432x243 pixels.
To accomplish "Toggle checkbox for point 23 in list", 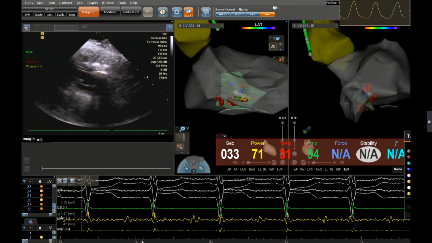I will 41,186.
